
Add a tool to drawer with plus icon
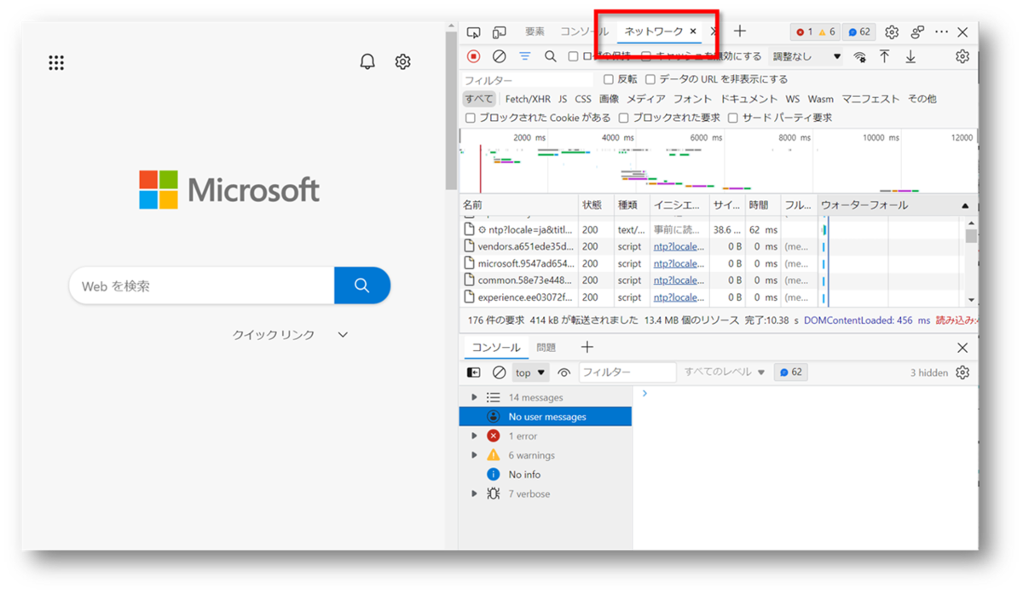(587, 347)
